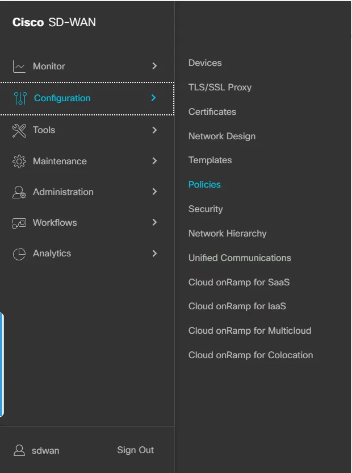Click the Workflows icon in sidebar

19,223
